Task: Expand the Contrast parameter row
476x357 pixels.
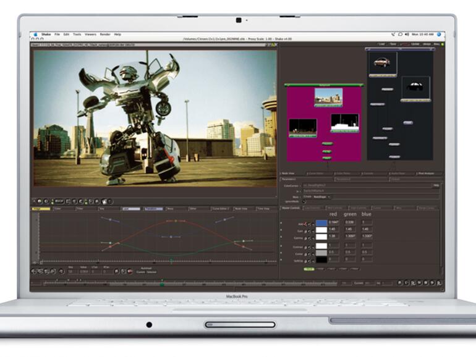Action: pyautogui.click(x=281, y=246)
